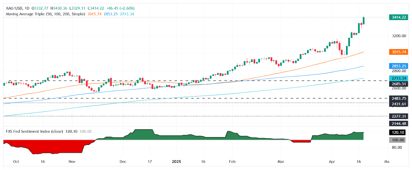Click the orange 50 SMA value 3015.74 in legend
412x170 pixels.
[94, 14]
